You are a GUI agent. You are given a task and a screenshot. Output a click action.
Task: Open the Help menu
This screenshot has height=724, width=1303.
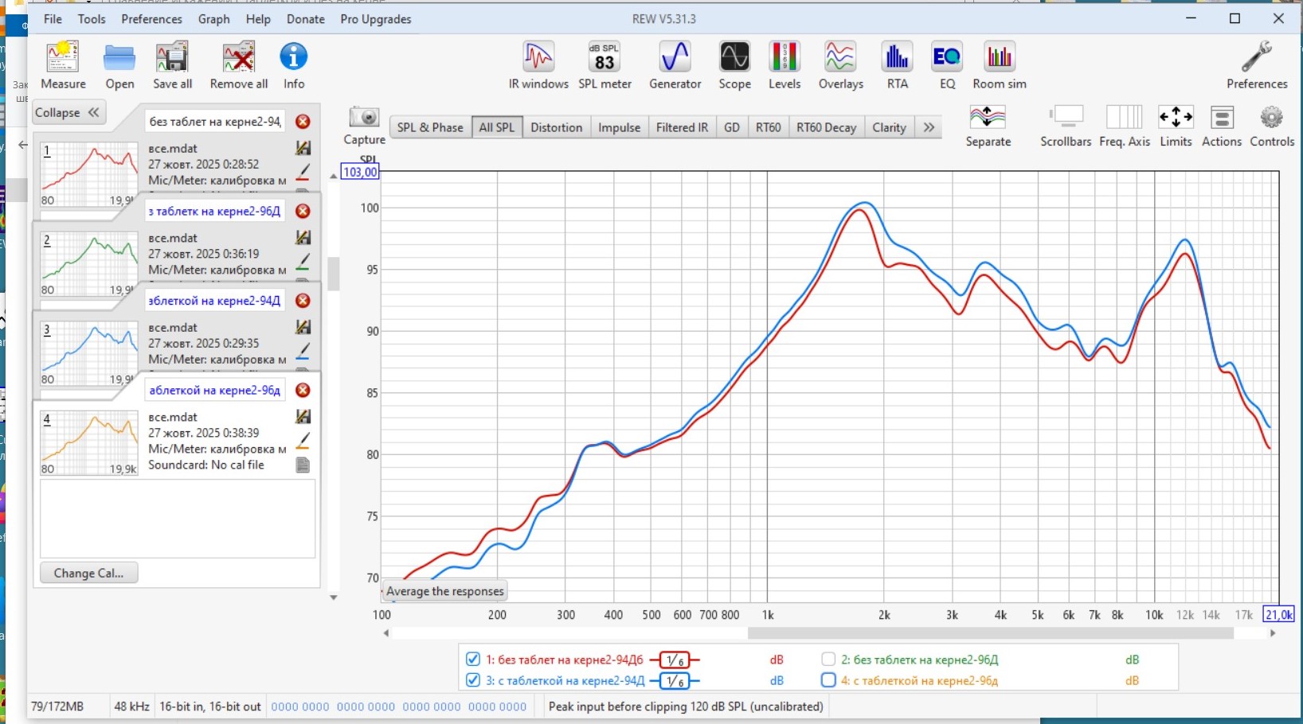(258, 19)
